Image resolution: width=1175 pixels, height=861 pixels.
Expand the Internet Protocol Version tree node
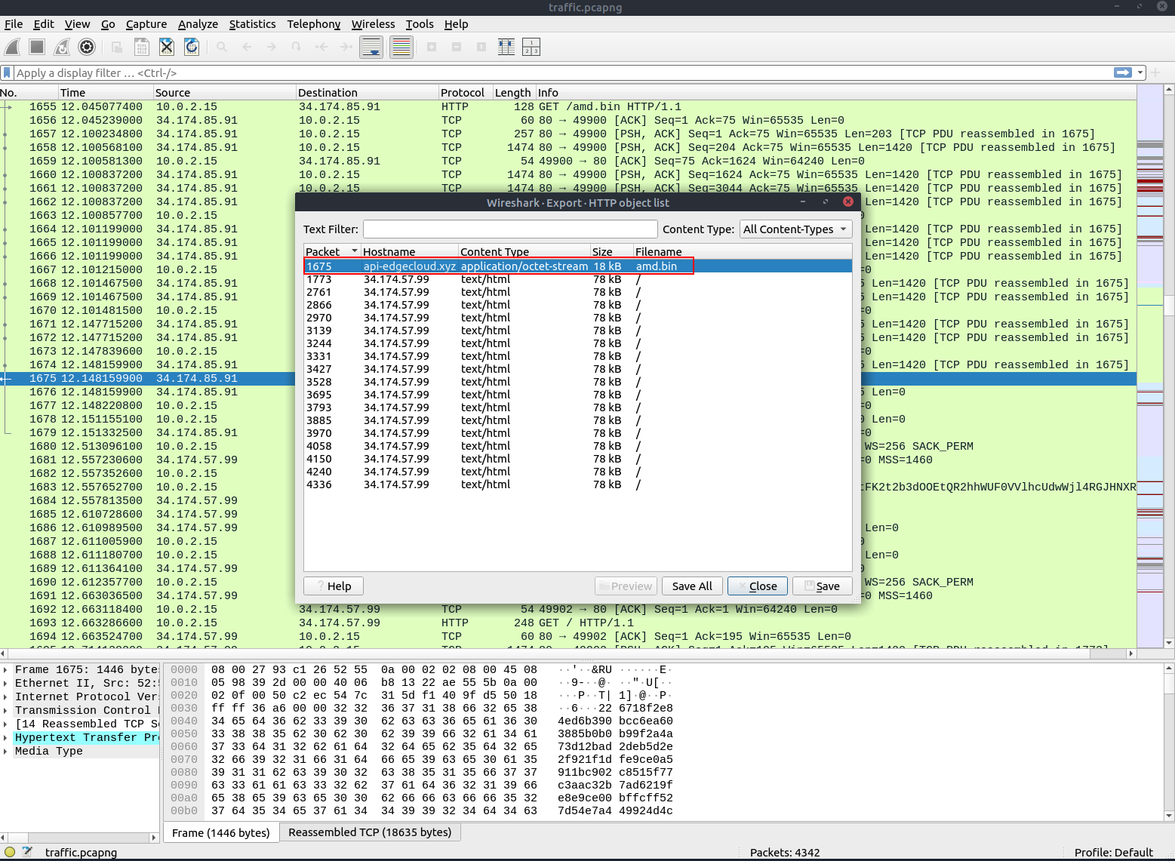[6, 696]
